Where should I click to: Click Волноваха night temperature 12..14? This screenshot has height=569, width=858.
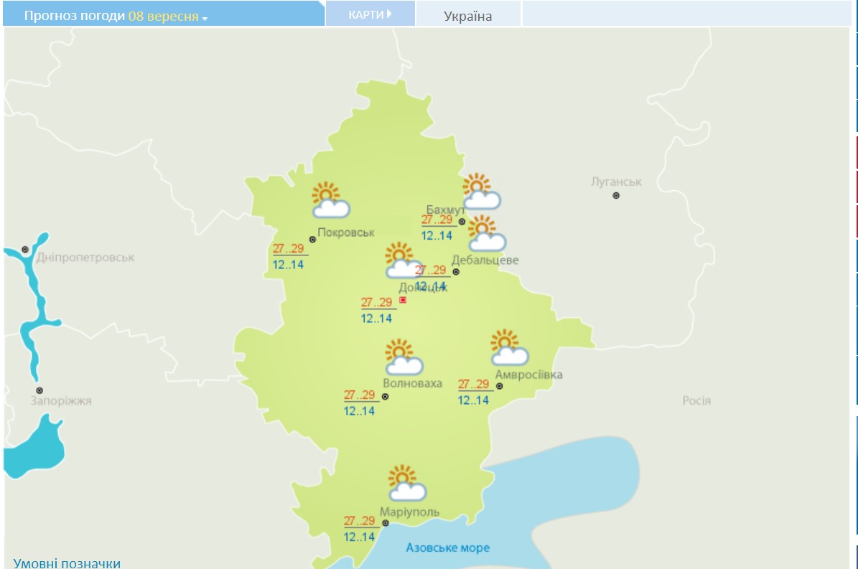360,411
